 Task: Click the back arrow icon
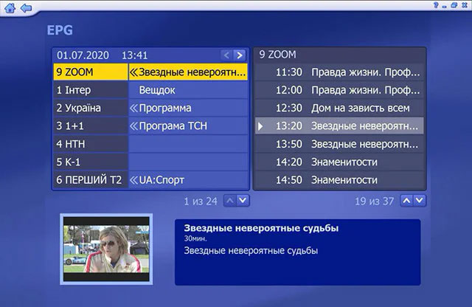point(27,8)
